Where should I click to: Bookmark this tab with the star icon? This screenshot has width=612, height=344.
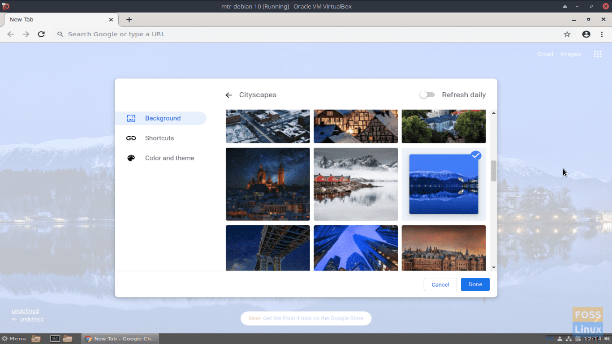click(567, 34)
